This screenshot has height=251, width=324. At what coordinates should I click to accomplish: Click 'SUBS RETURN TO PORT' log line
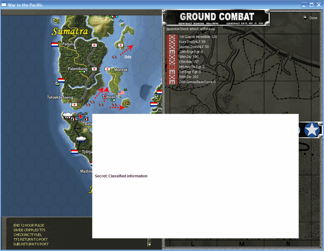pyautogui.click(x=31, y=244)
